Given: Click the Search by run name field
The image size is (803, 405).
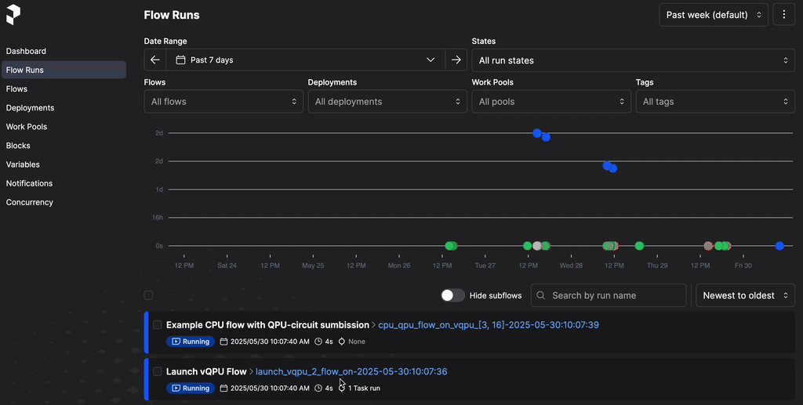Looking at the screenshot, I should (x=616, y=295).
